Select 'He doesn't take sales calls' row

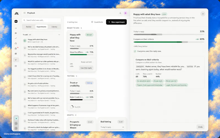click(42, 121)
